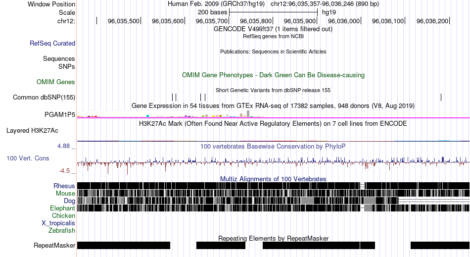Click the Scale label

pyautogui.click(x=67, y=12)
